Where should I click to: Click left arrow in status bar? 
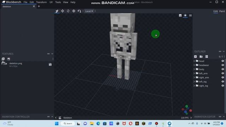point(56,118)
